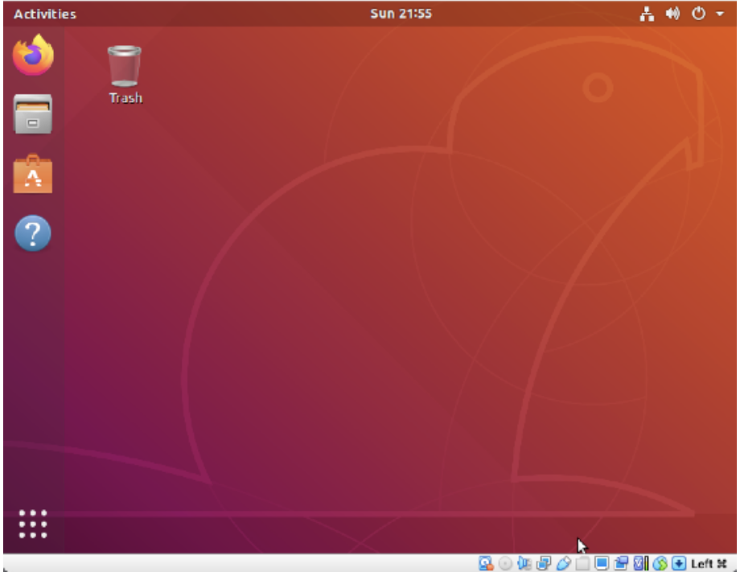Screen dimensions: 740x576
Task: Click VirtualBox display settings indicator
Action: [602, 563]
